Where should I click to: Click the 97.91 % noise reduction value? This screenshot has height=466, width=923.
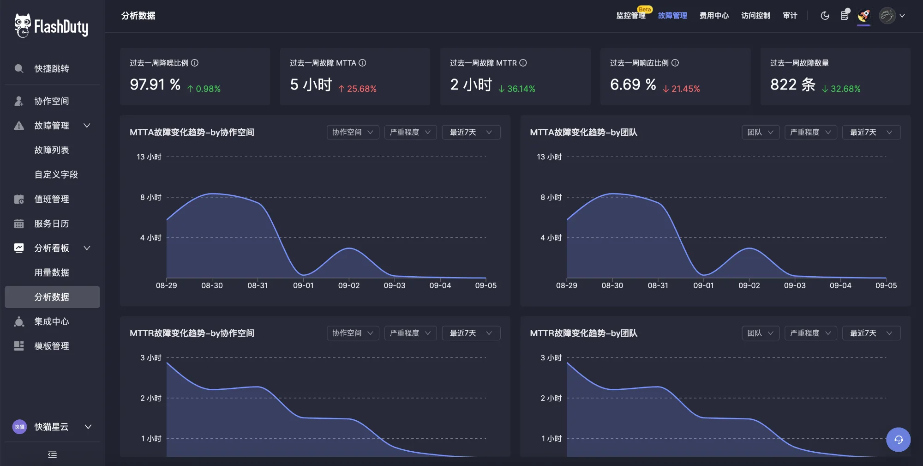pos(155,85)
